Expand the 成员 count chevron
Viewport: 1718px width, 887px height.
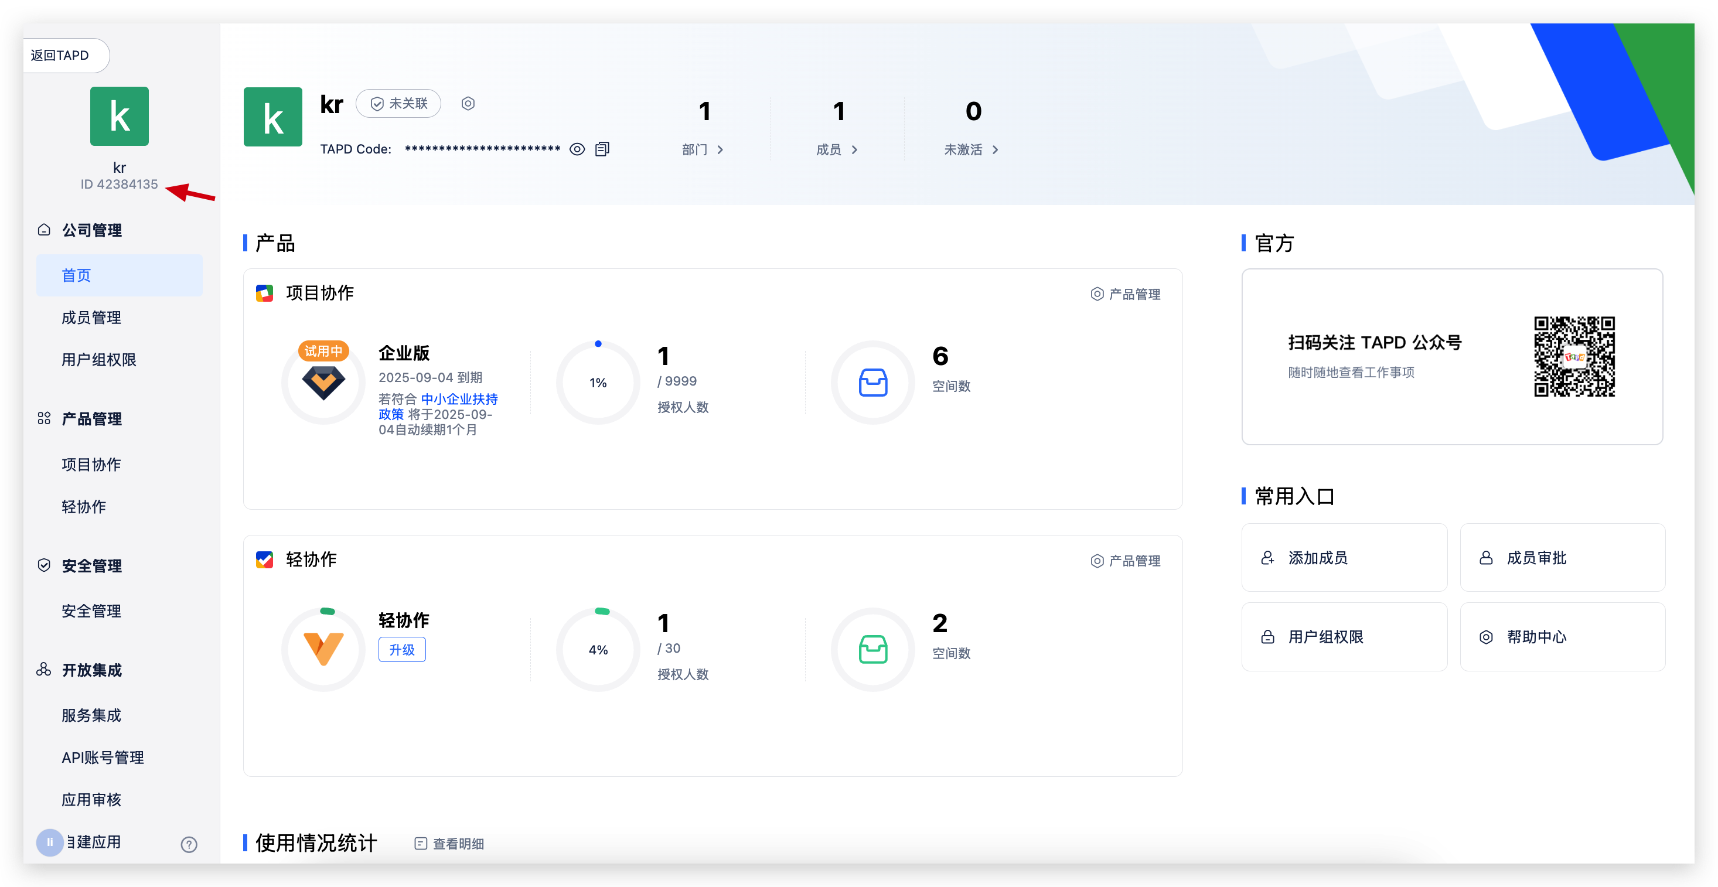854,150
